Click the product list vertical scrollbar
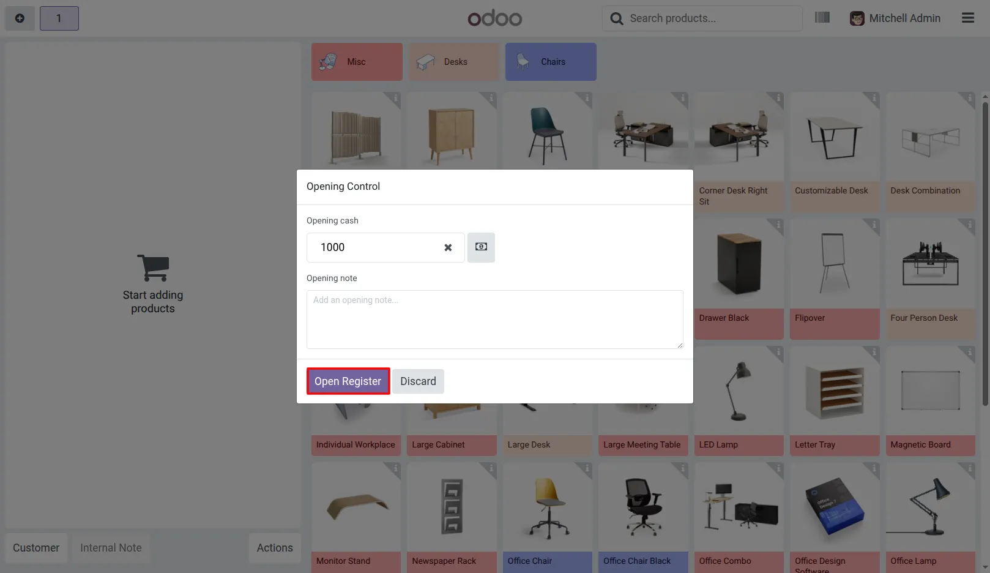990x573 pixels. tap(985, 254)
